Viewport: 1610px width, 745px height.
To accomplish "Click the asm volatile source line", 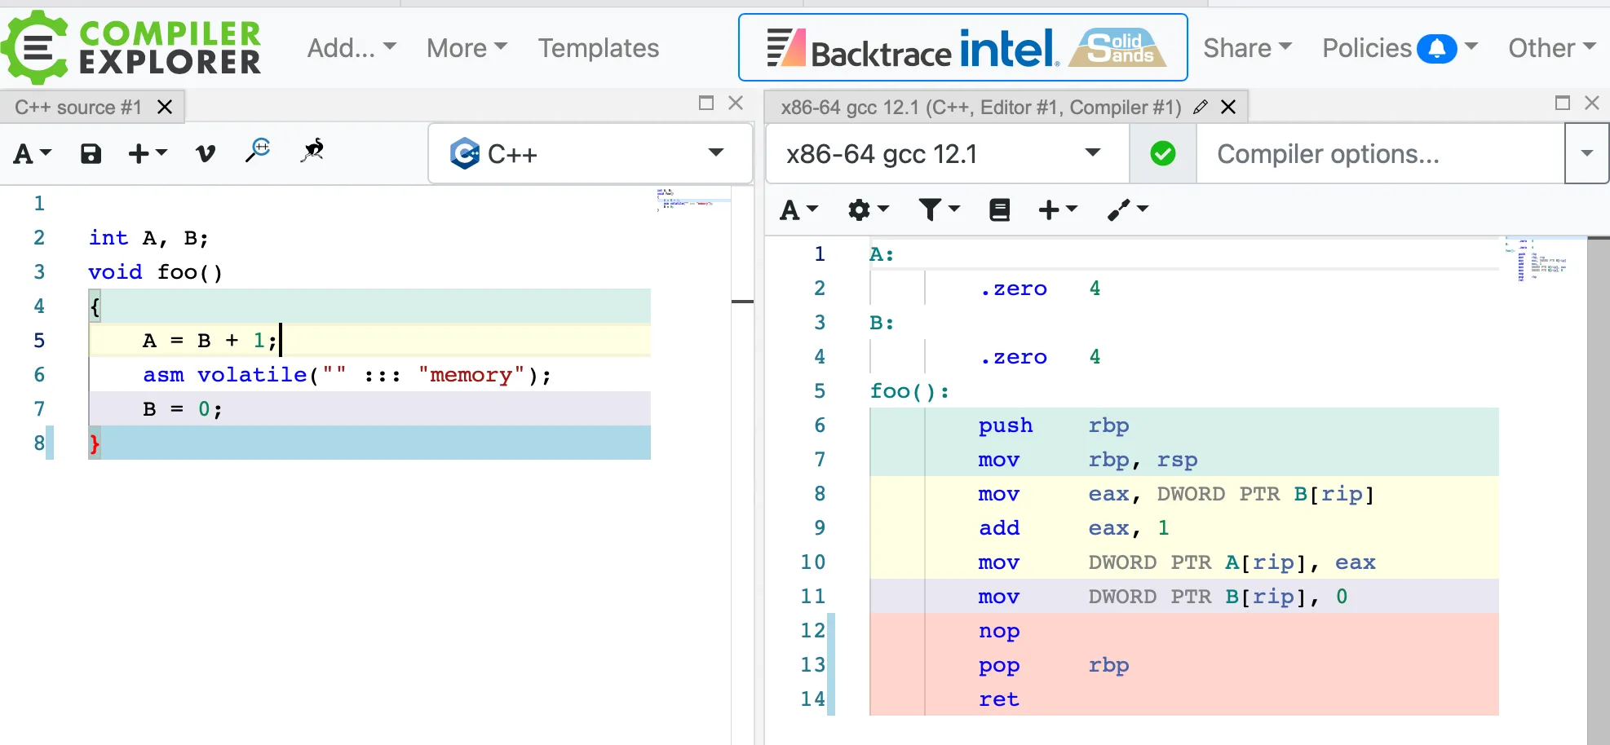I will pyautogui.click(x=347, y=375).
